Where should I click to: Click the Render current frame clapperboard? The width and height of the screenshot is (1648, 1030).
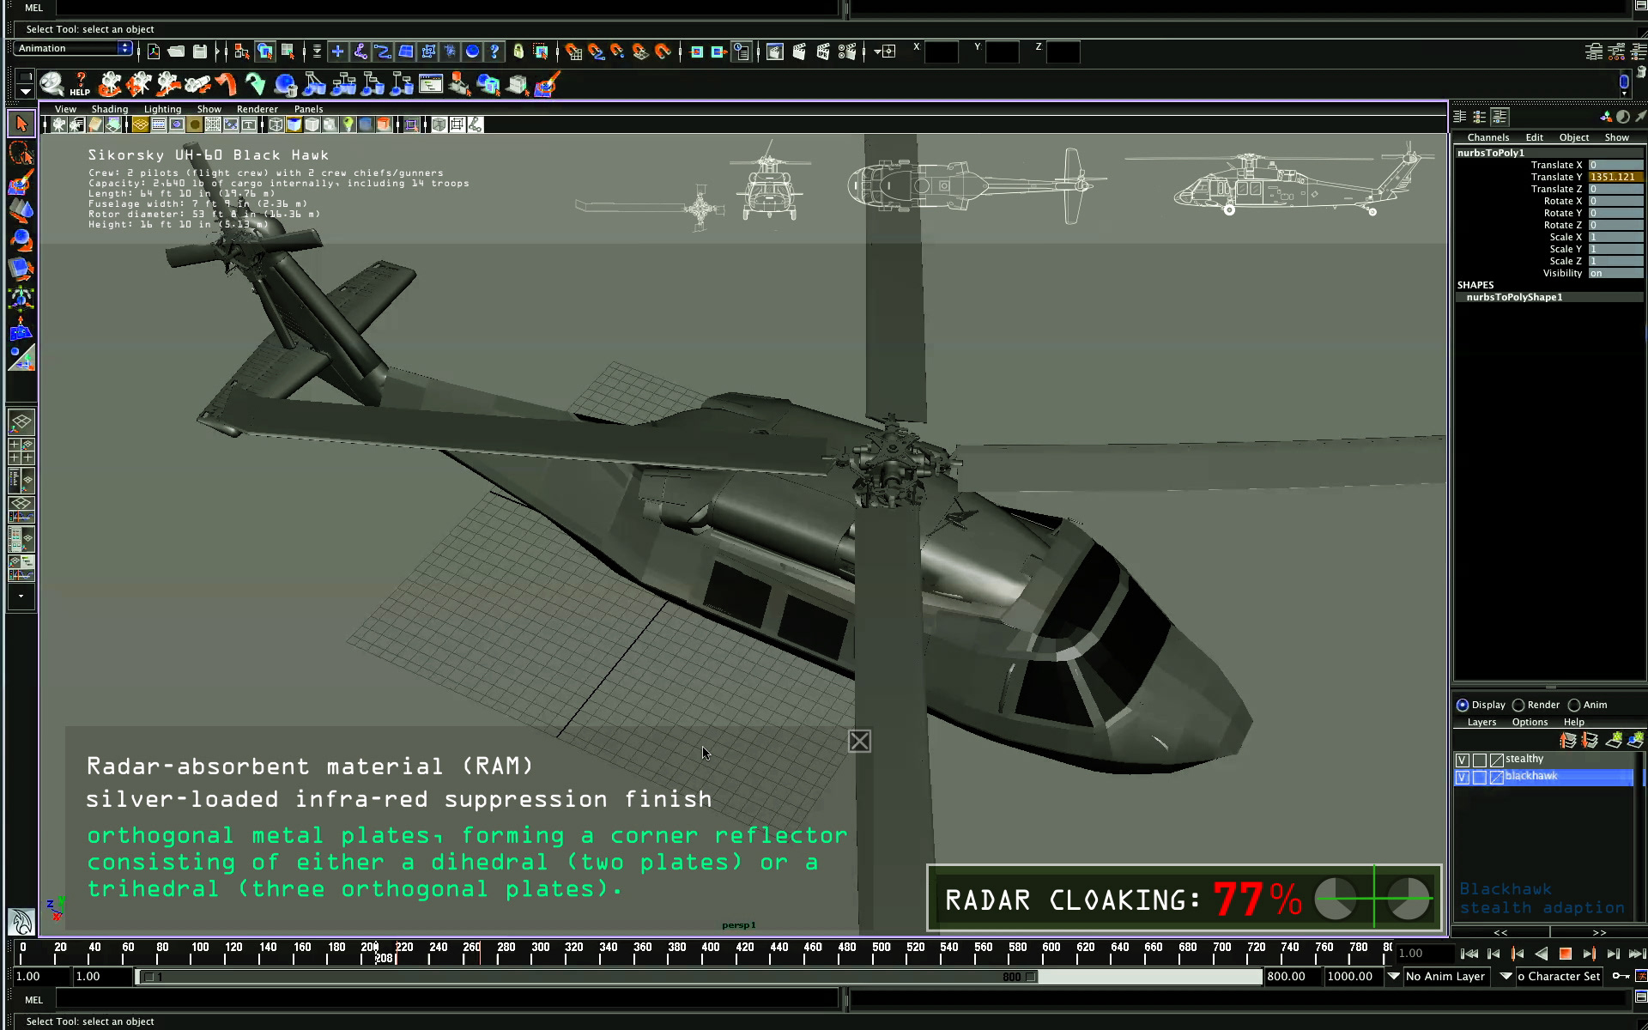[x=799, y=51]
